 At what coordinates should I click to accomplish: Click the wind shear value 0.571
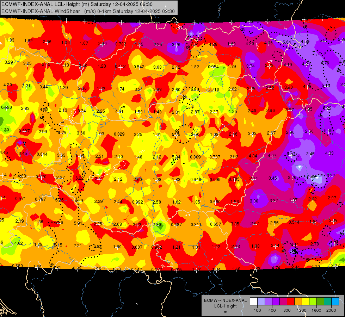20,198
